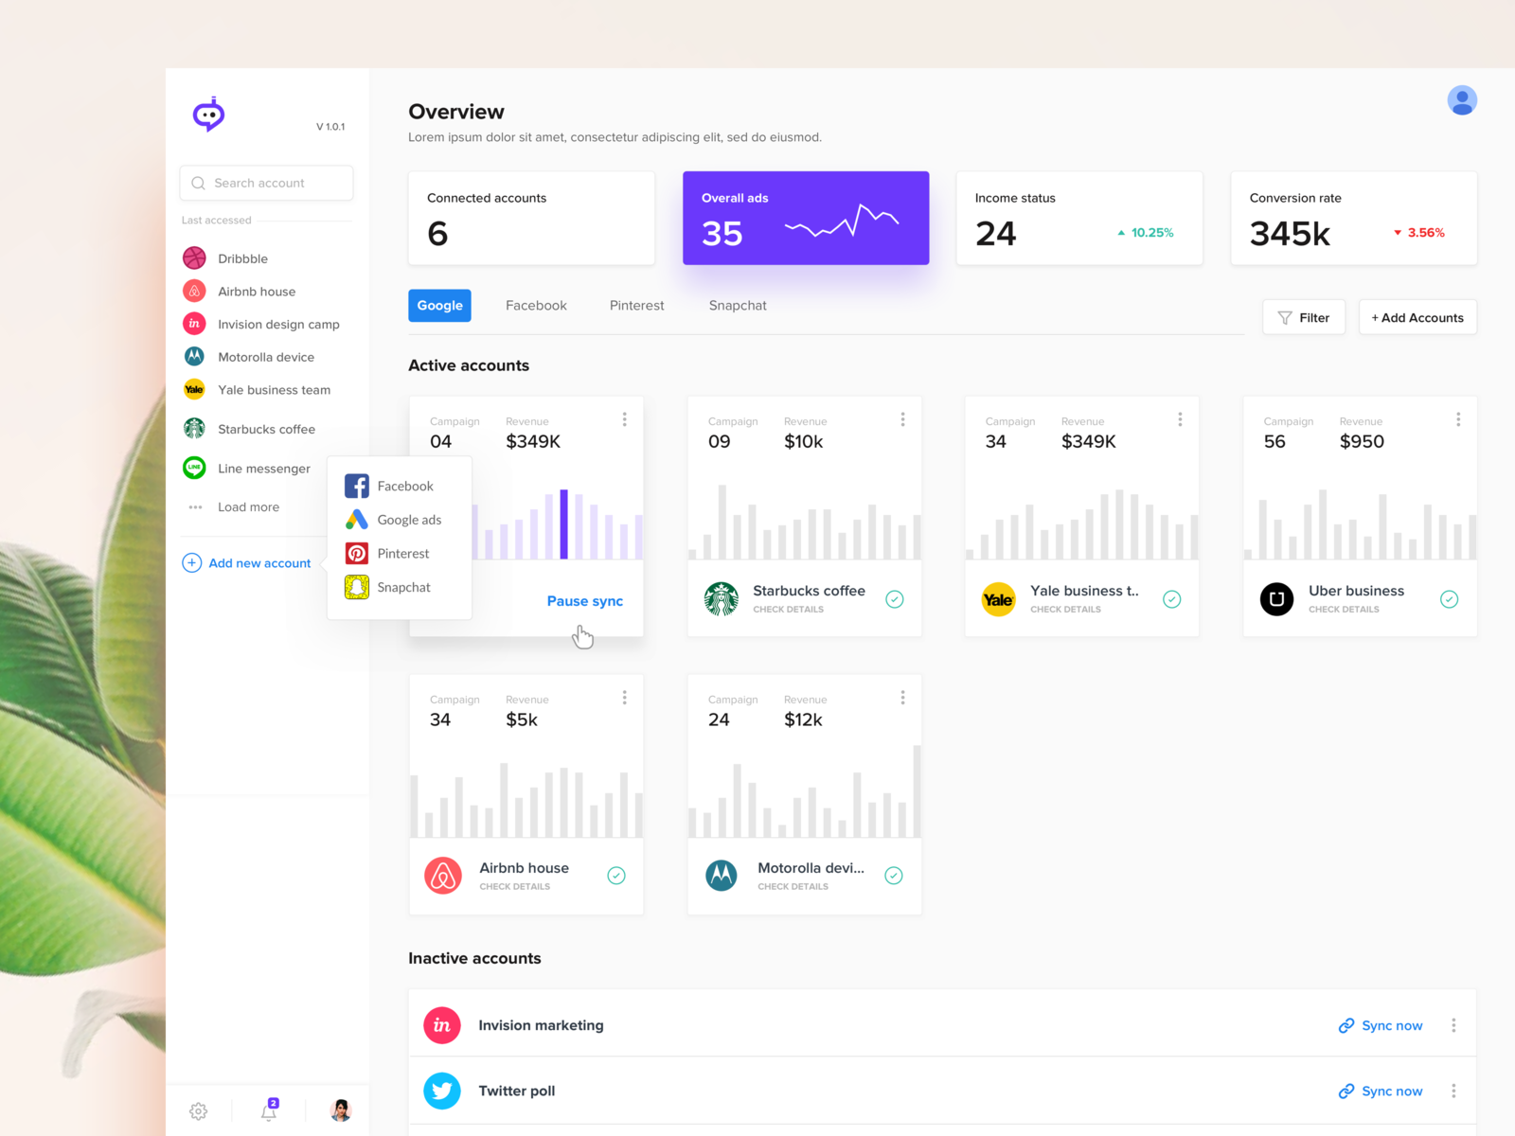Click the tallest purple bar in chart
Screen dimensions: 1515x1136
click(x=563, y=524)
